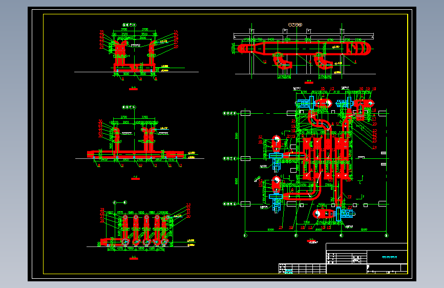Click the leftmost grid axis bubble below the plan view
Viewport: 444px width, 288px height.
click(245, 235)
